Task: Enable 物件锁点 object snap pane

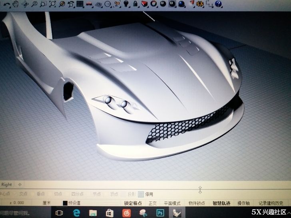Action: click(197, 203)
